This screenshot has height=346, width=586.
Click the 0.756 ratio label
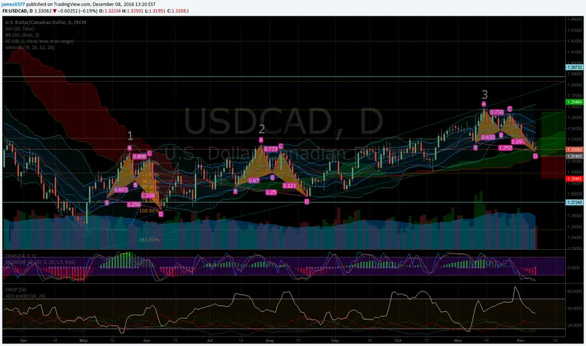click(497, 112)
